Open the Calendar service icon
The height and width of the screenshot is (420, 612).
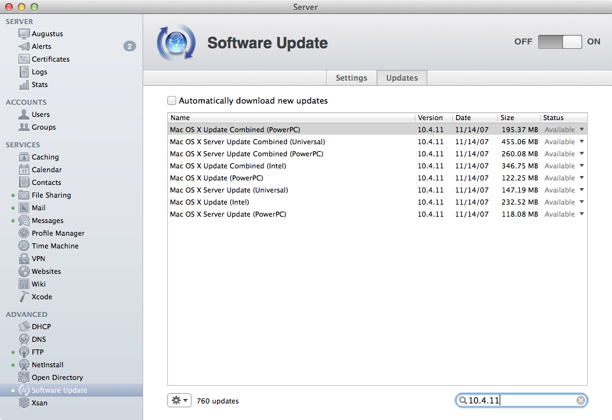point(24,170)
